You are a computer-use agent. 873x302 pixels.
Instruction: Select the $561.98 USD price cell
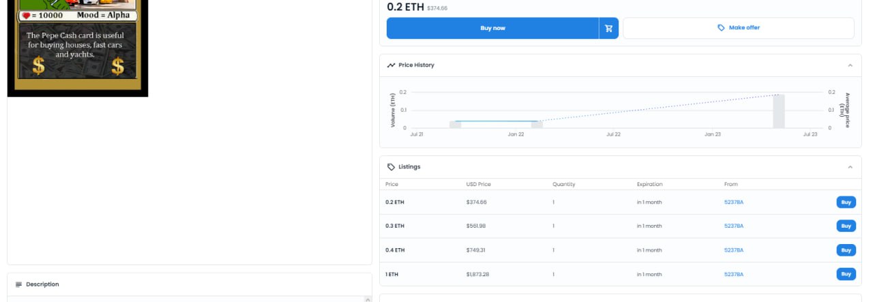(476, 226)
